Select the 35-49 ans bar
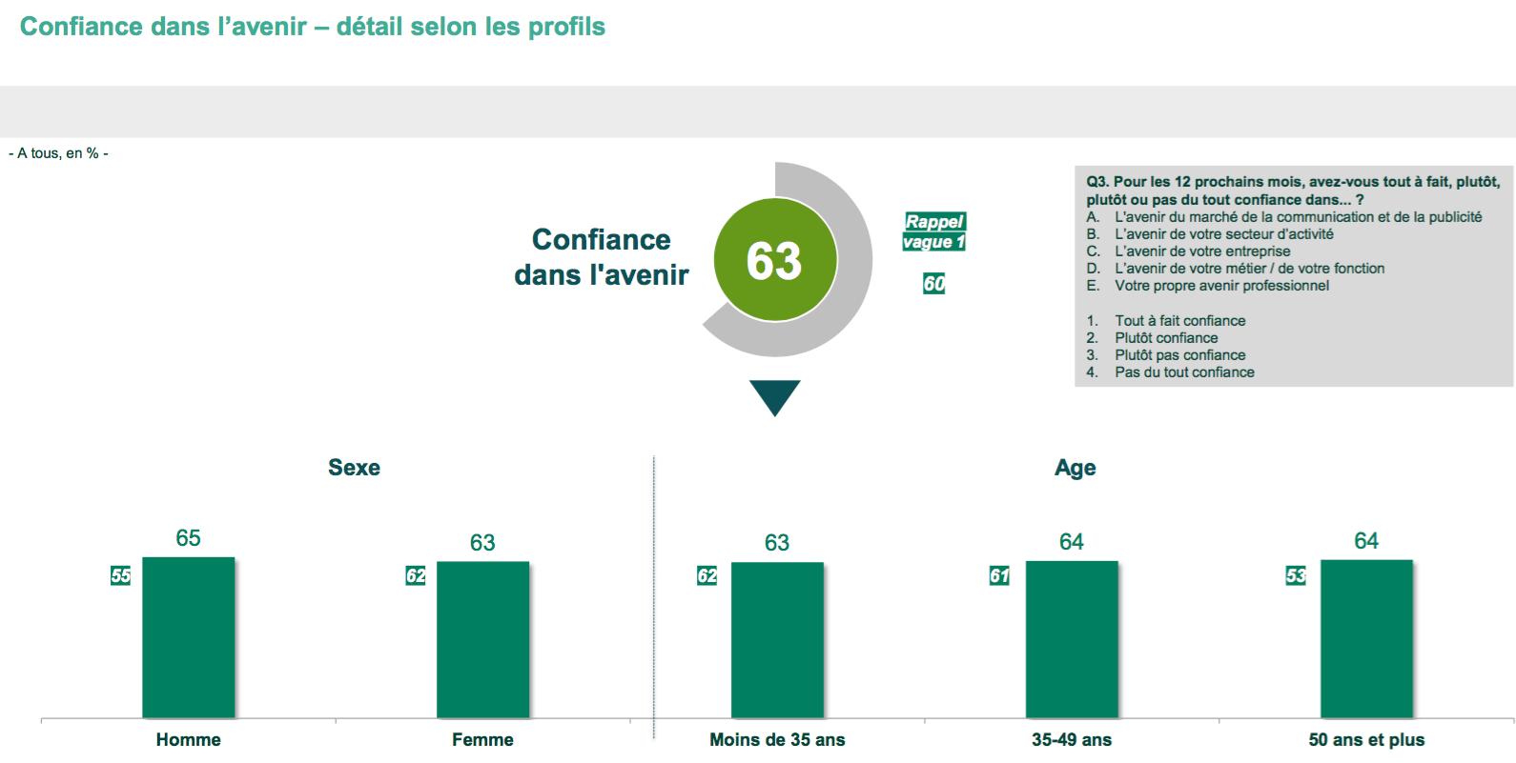 pyautogui.click(x=1073, y=639)
